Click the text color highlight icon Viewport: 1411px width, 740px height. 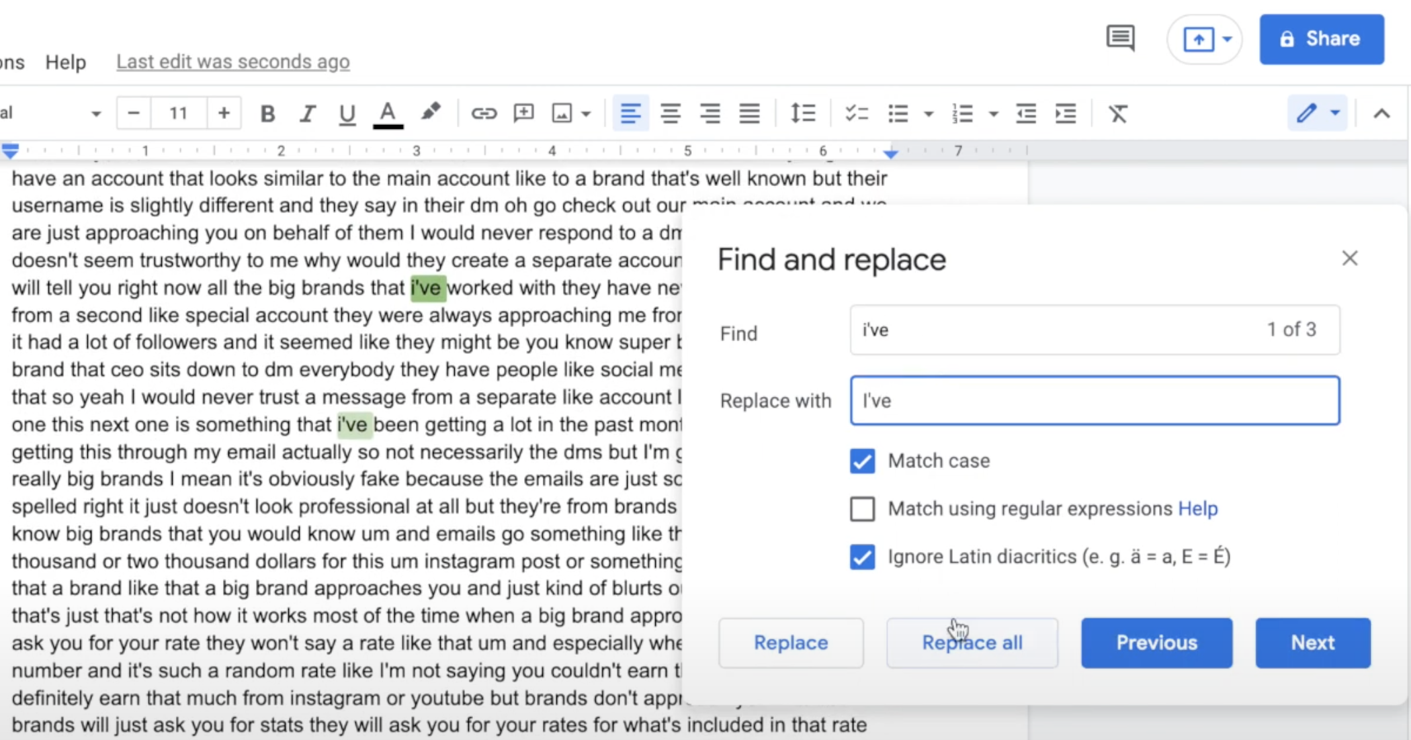coord(429,113)
